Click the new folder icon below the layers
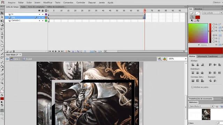 click(x=10, y=51)
